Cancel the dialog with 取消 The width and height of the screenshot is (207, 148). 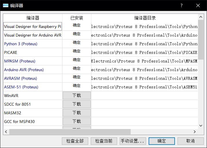pos(191,141)
